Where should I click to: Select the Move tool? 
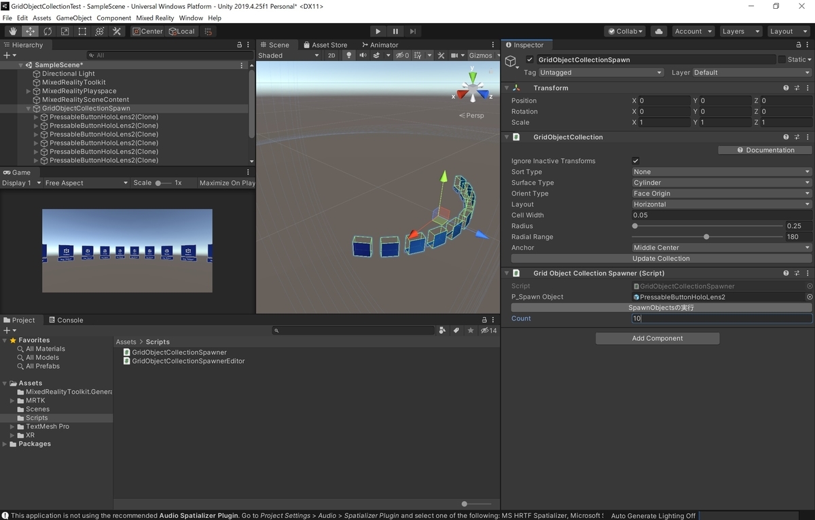coord(31,31)
